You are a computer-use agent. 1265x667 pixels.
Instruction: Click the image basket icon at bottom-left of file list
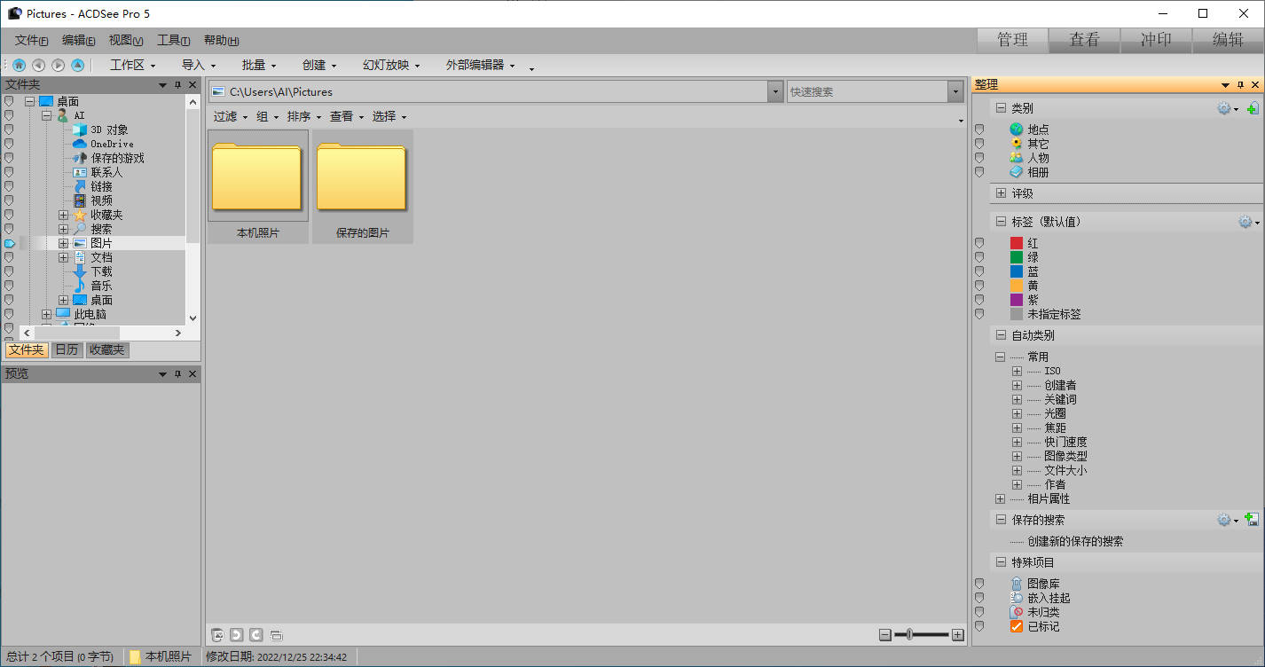[217, 634]
